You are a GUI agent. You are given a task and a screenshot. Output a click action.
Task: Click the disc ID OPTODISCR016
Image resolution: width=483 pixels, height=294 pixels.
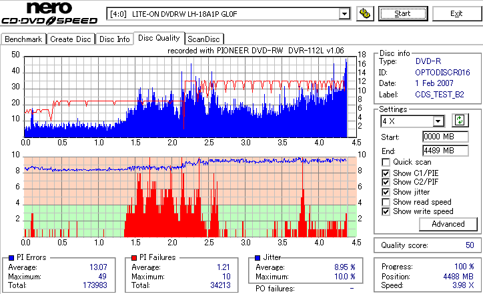pos(442,73)
